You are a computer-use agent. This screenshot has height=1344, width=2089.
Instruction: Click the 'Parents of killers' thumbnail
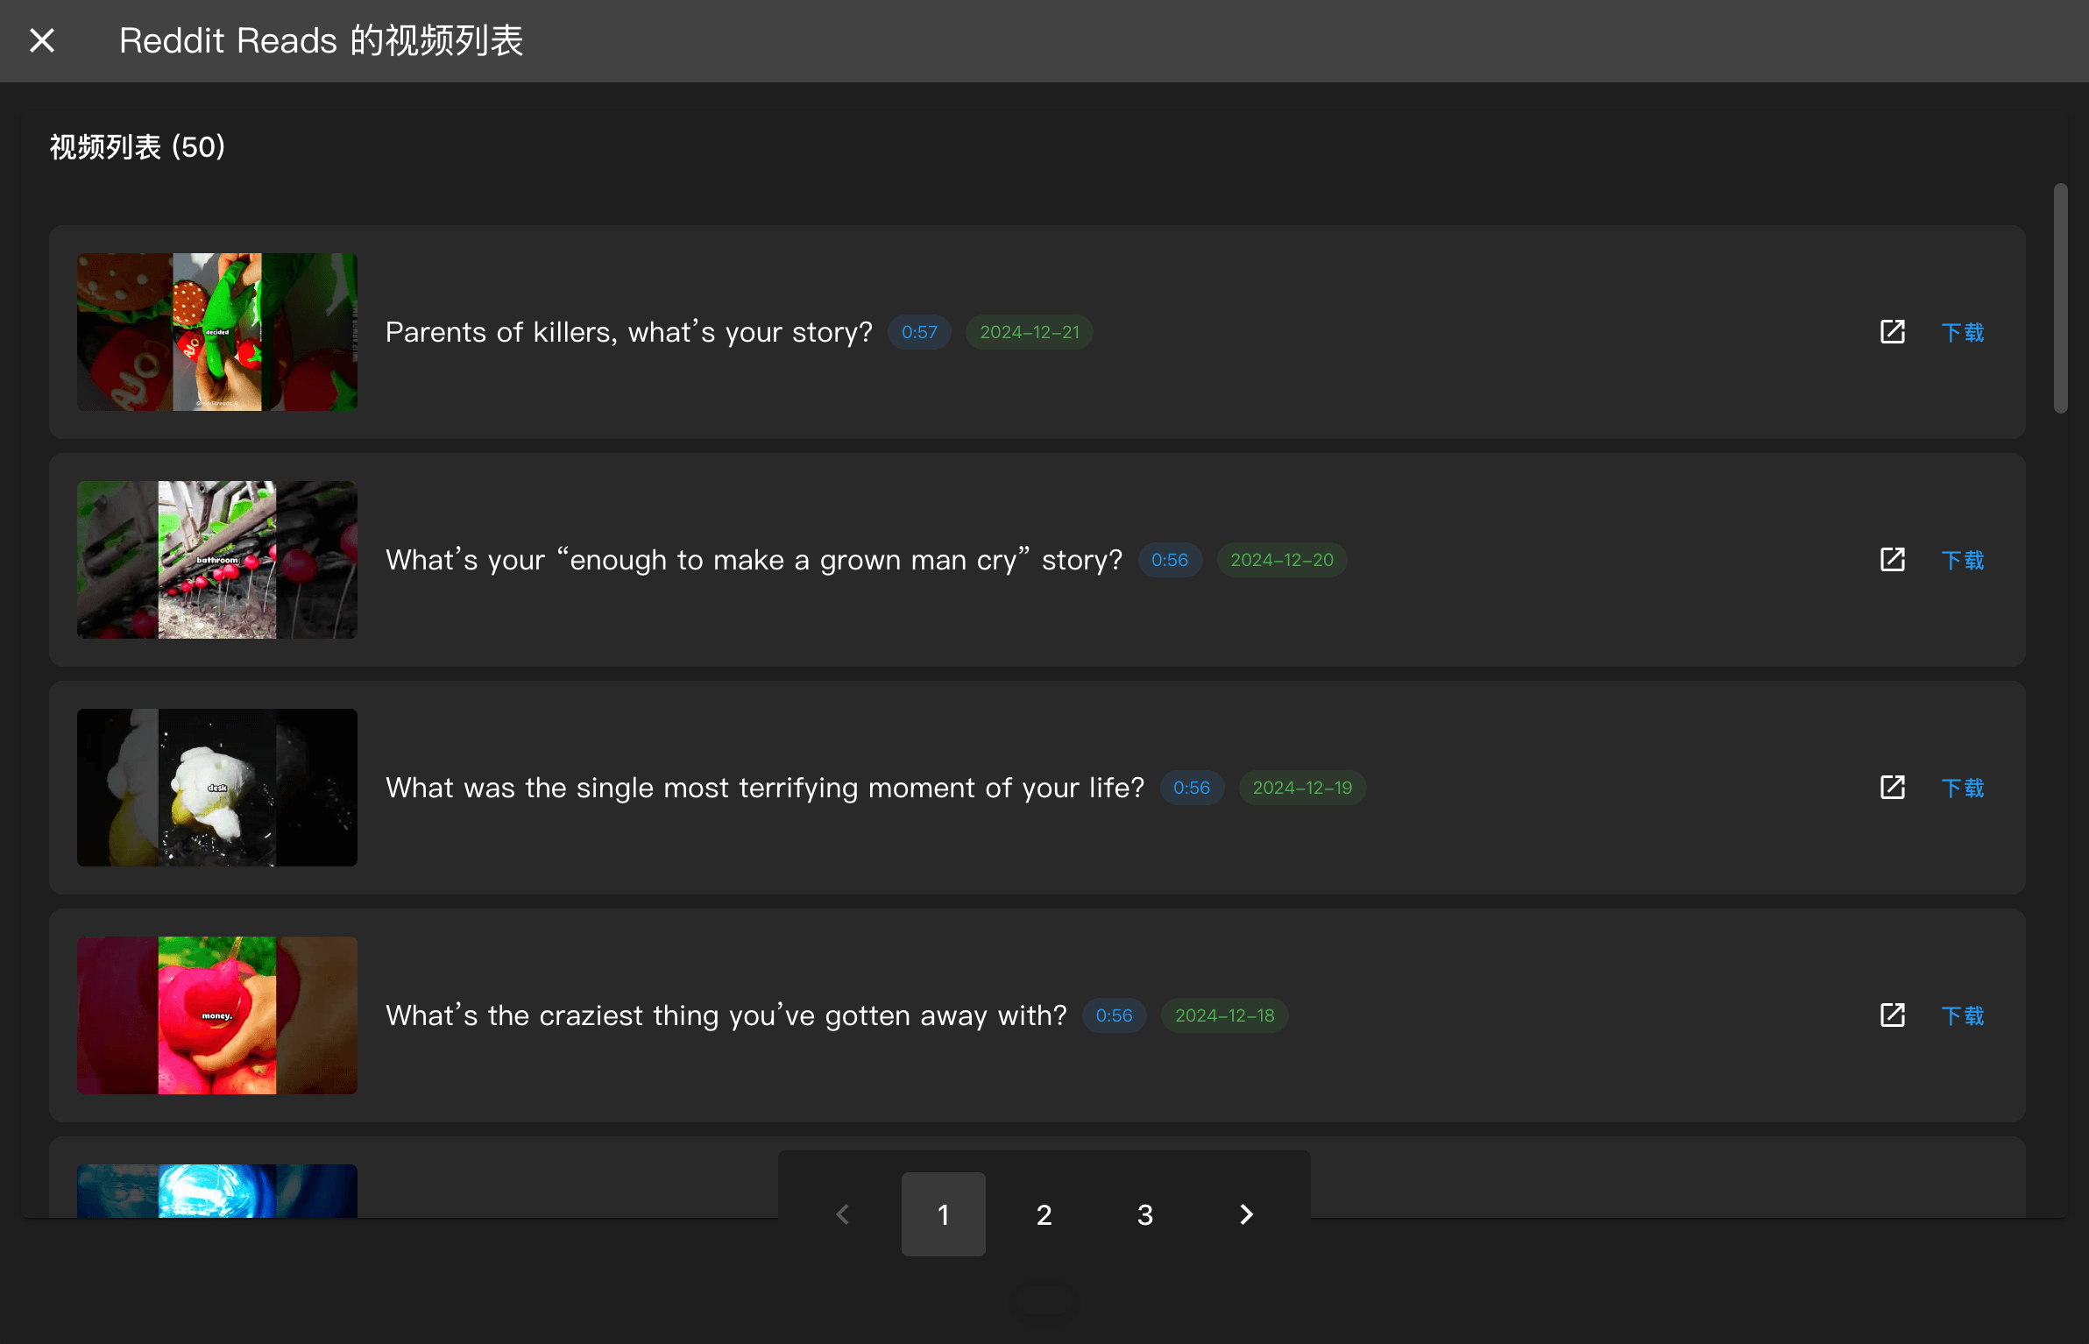click(217, 332)
